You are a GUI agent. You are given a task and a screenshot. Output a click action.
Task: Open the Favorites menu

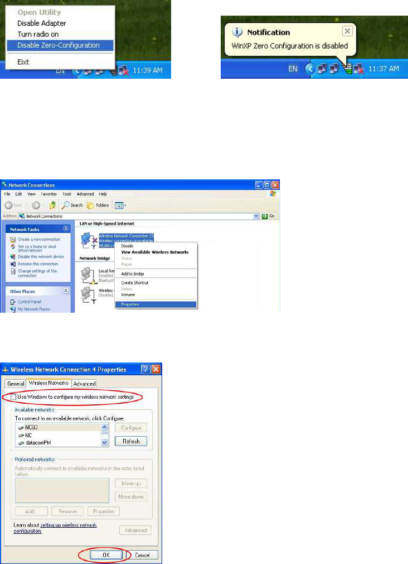pos(49,194)
